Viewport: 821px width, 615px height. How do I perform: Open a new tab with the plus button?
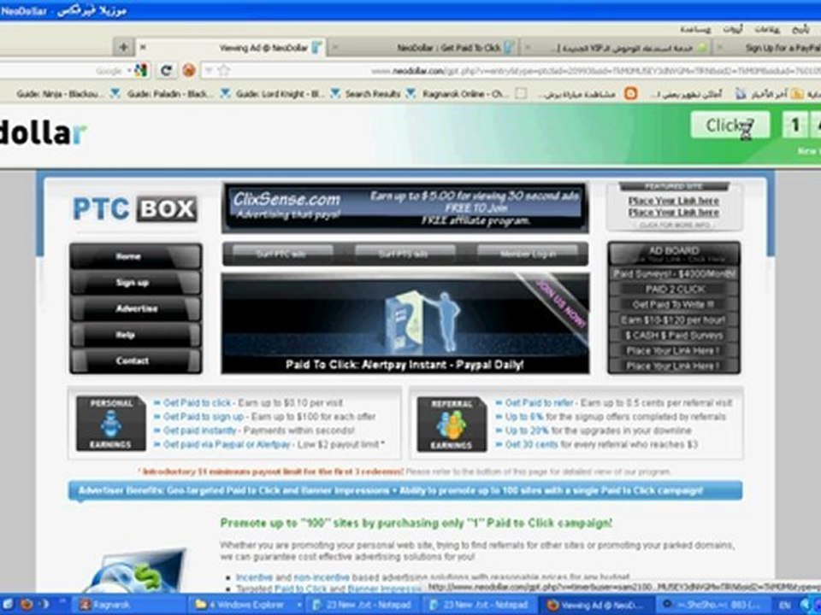pyautogui.click(x=123, y=48)
